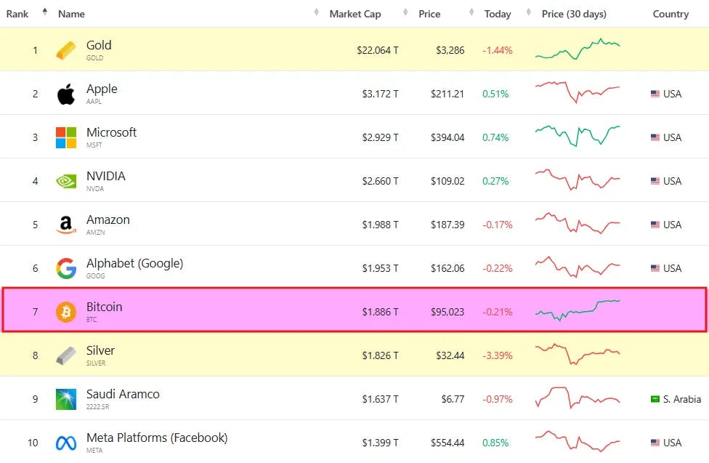Click Bitcoin price $95,023
This screenshot has height=463, width=709.
pyautogui.click(x=447, y=313)
